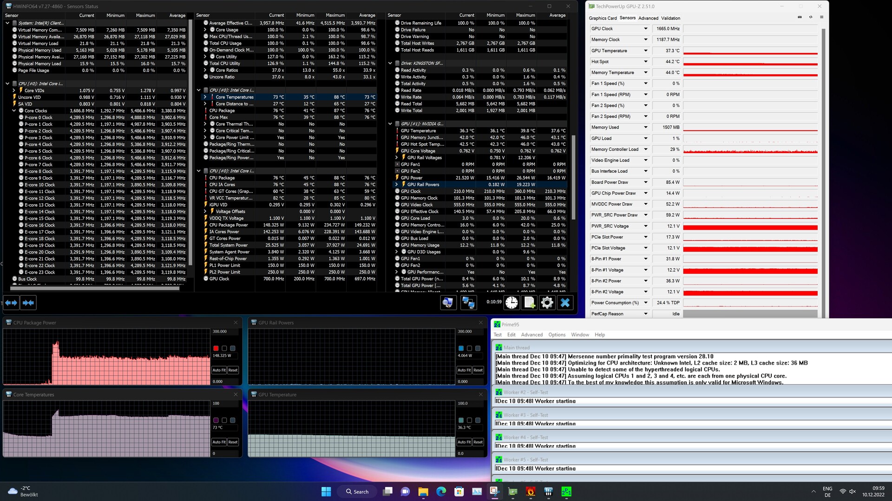Viewport: 892px width, 501px height.
Task: Open Prime95 Test menu
Action: tap(498, 334)
